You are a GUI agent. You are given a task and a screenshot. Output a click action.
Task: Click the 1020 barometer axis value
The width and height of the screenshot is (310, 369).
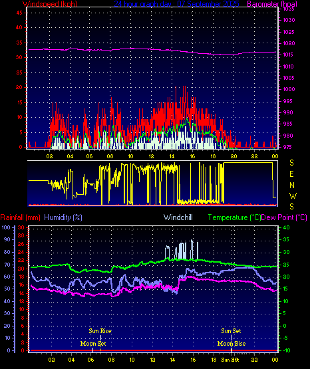pyautogui.click(x=289, y=43)
